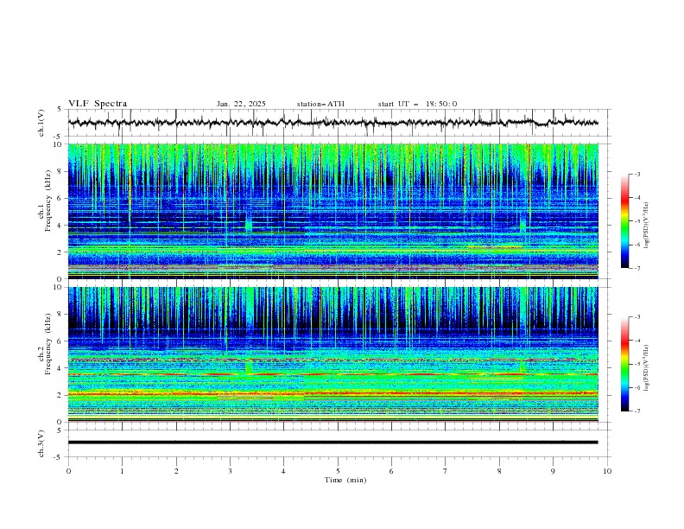Click the ch.2 PSD color bar

pos(624,364)
